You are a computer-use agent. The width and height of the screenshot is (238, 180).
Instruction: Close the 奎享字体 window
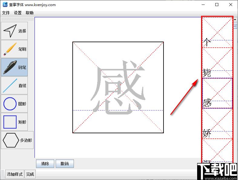point(230,5)
